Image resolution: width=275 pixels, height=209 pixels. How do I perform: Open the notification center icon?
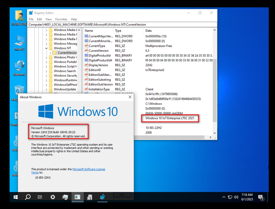coord(261,198)
